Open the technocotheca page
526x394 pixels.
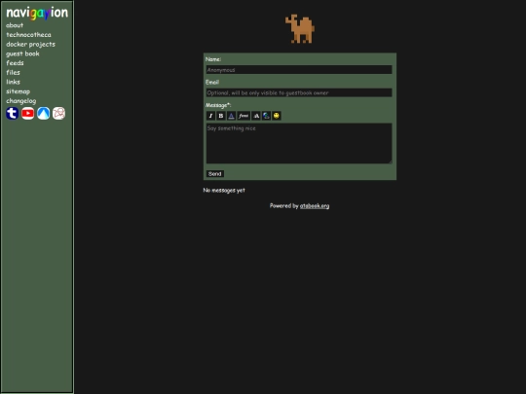[28, 34]
